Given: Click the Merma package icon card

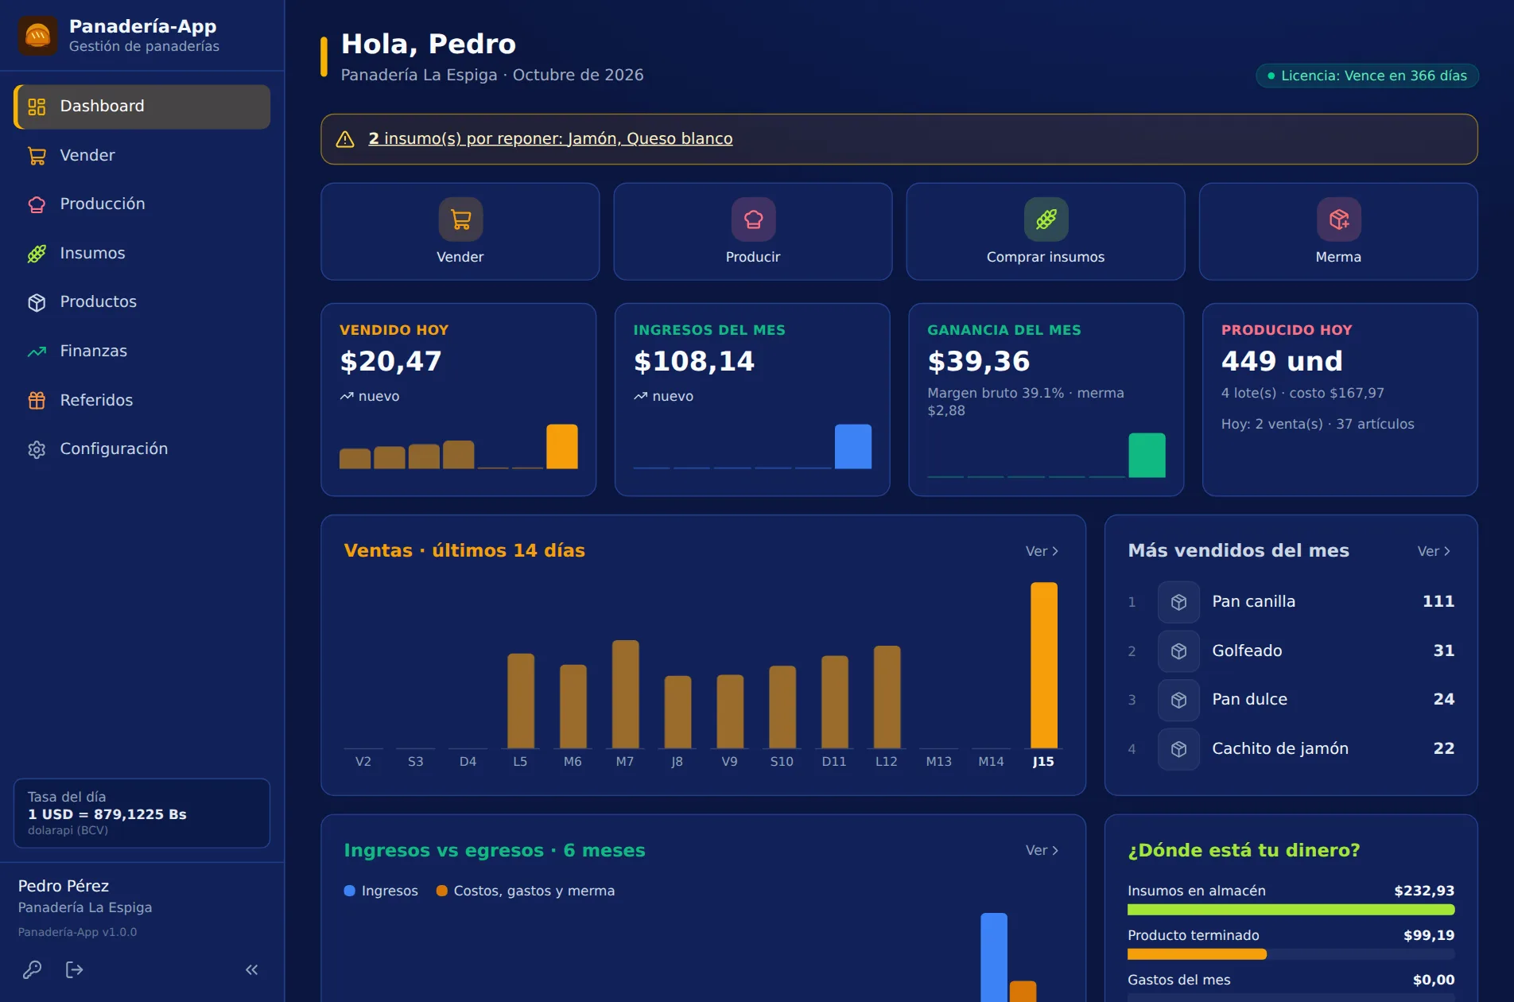Looking at the screenshot, I should tap(1338, 219).
